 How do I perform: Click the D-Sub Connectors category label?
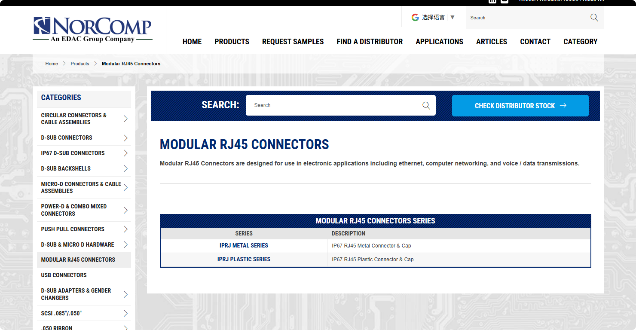click(x=67, y=137)
